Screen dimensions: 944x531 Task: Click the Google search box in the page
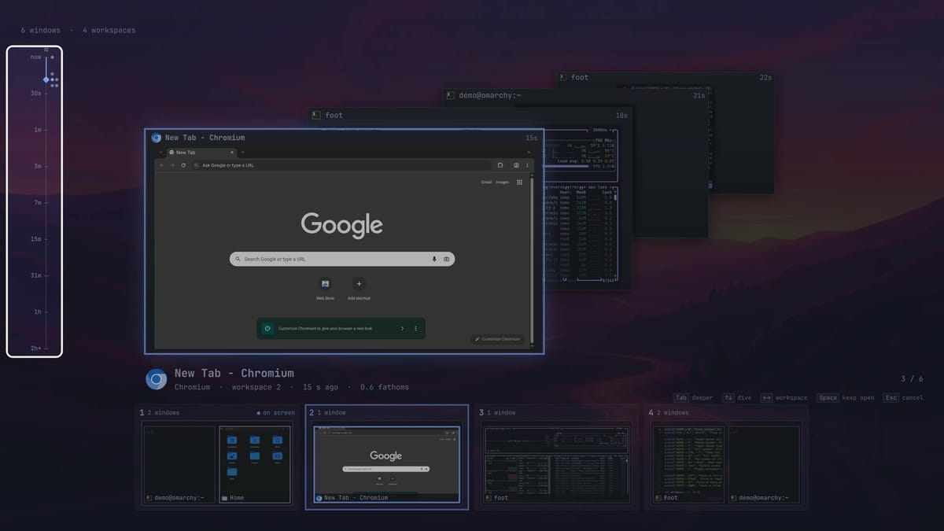[x=342, y=259]
